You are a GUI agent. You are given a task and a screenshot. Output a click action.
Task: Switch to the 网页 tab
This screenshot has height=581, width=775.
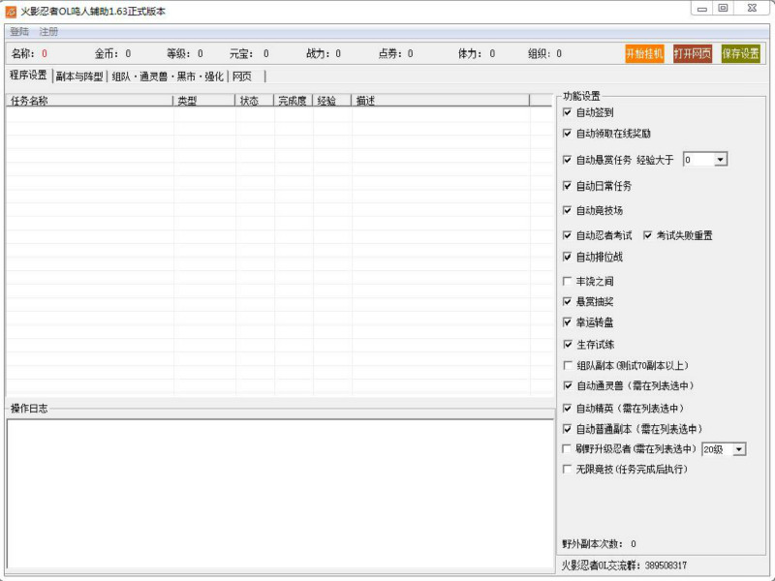(x=242, y=76)
